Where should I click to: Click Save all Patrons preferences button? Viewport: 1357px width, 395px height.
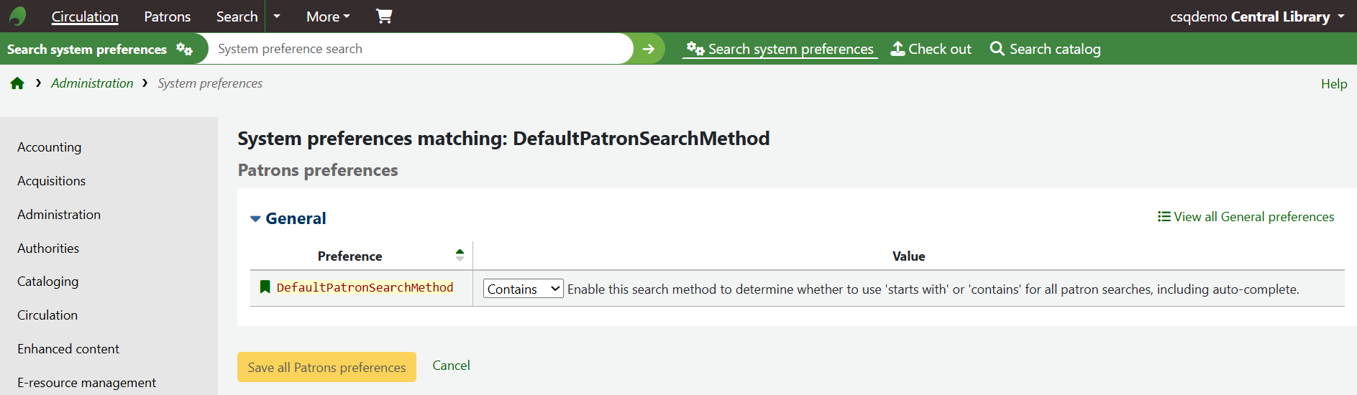[326, 367]
